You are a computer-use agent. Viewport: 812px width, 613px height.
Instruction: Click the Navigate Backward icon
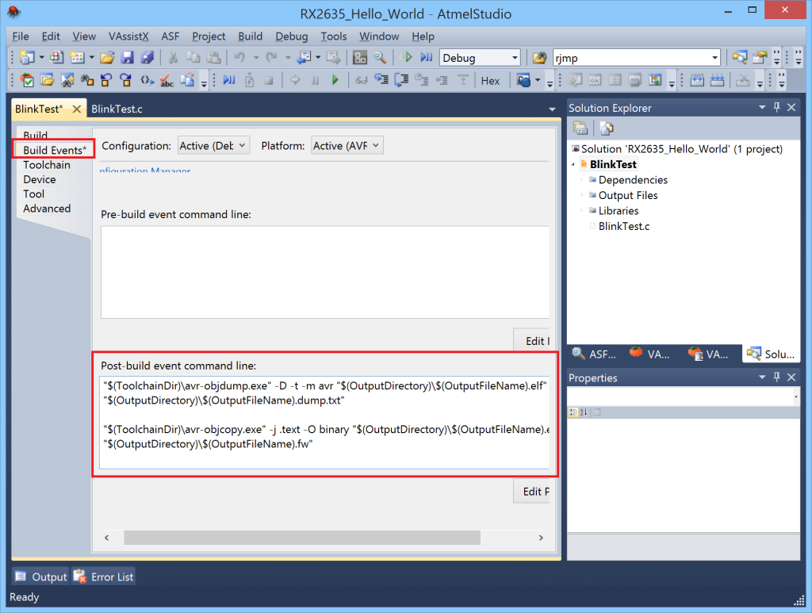point(304,57)
